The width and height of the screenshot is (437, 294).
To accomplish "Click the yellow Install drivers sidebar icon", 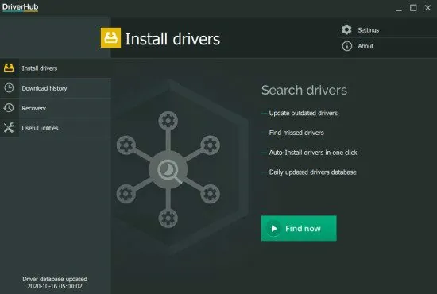I will click(9, 68).
